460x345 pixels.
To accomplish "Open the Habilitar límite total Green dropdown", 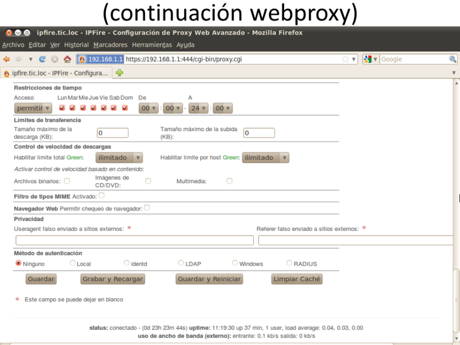I will [x=119, y=157].
